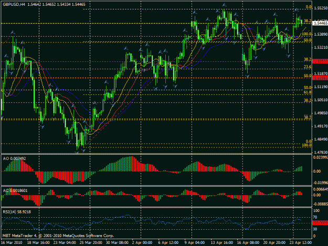The height and width of the screenshot is (246, 328).
Task: Click the 30 level on RSI scale
Action: point(315,229)
